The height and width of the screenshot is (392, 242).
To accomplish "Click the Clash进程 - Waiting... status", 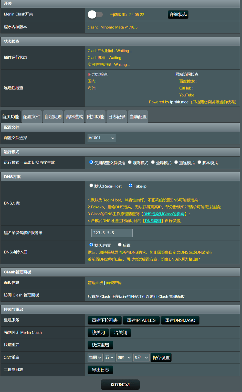I will (x=106, y=58).
